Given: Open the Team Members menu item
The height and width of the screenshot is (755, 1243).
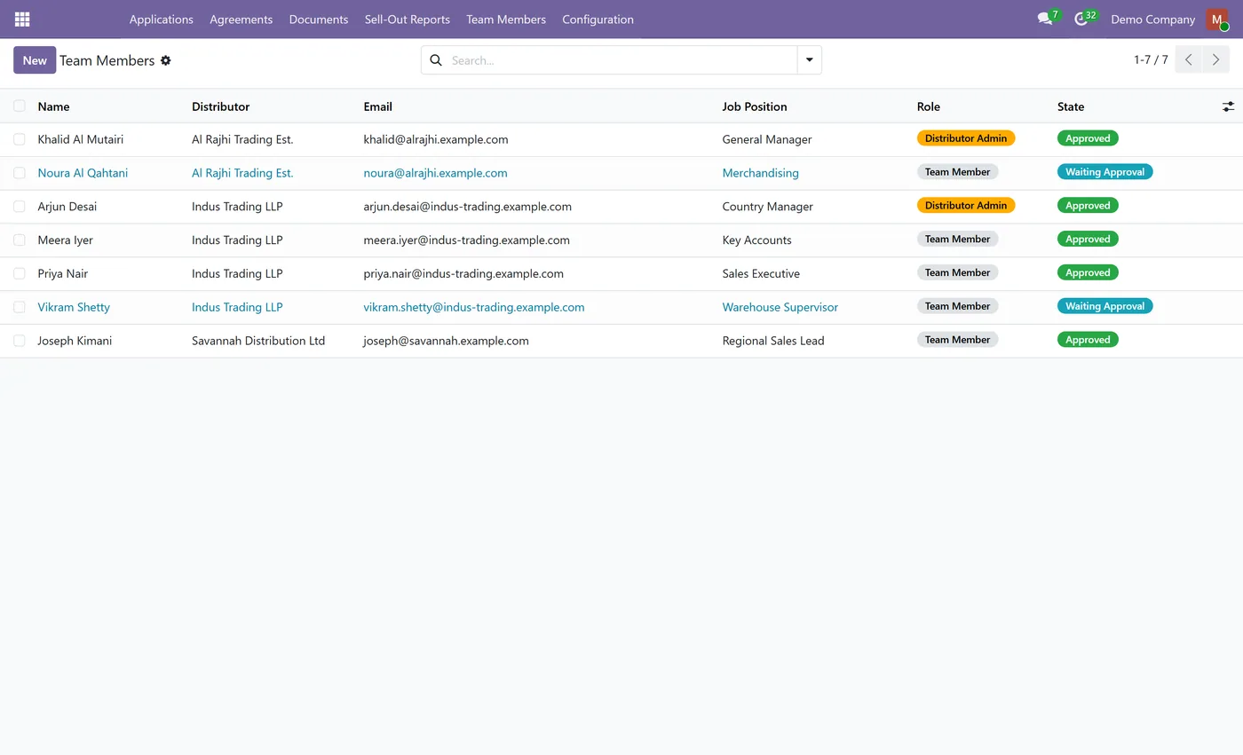Looking at the screenshot, I should (506, 19).
